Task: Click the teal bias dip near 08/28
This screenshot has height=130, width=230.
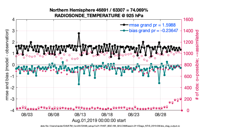Action: [159, 83]
